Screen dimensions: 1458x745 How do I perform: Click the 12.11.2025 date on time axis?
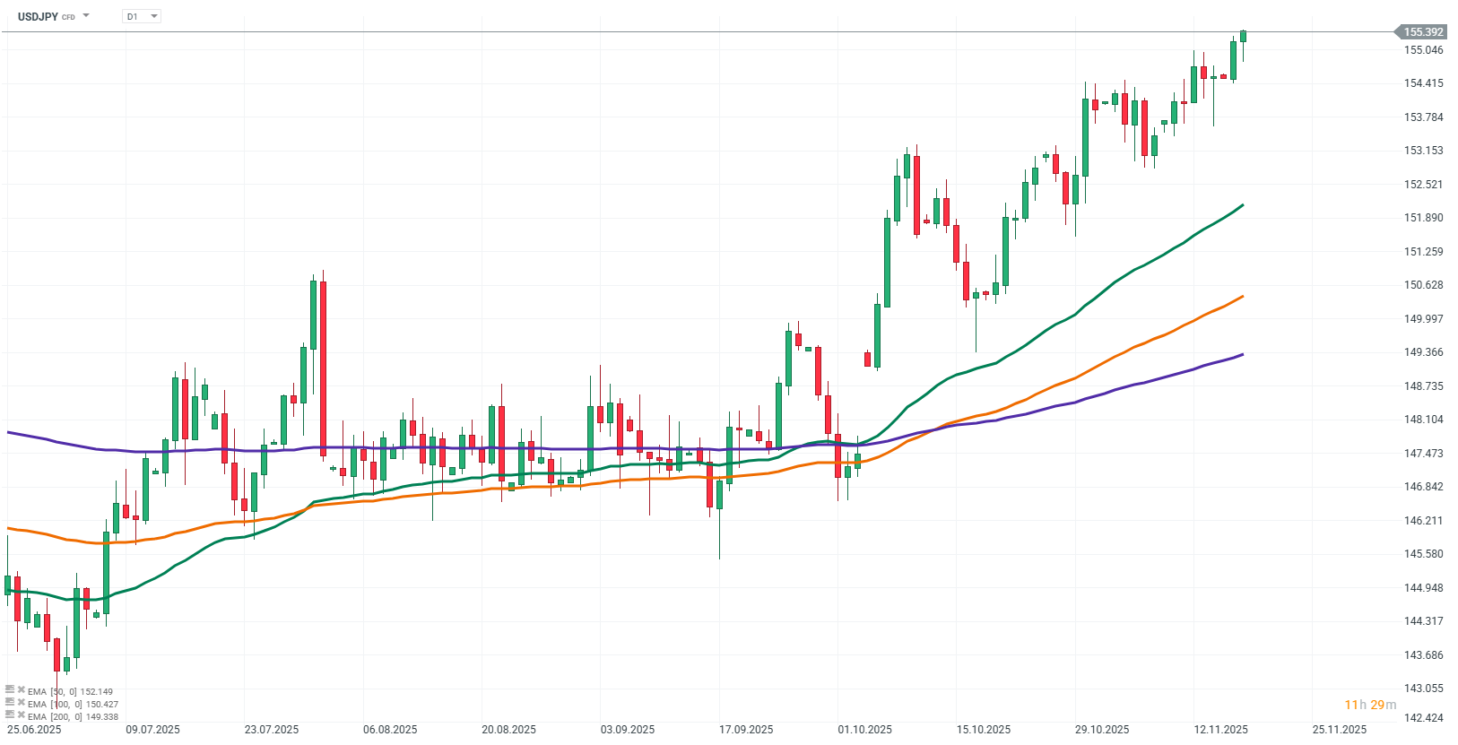tap(1220, 730)
